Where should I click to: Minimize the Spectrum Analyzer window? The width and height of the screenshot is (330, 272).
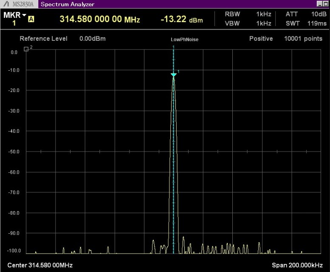319,3
